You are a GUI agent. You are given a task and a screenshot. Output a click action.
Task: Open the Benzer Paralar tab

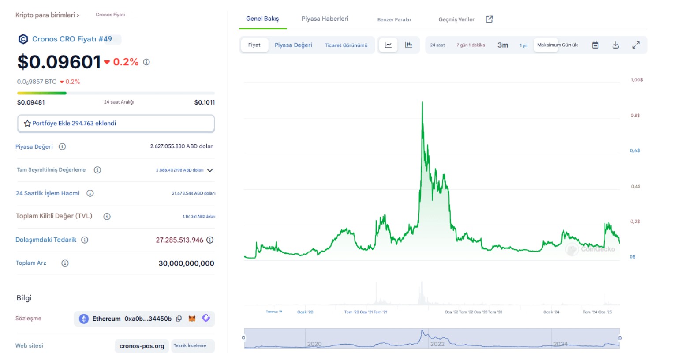pos(394,19)
